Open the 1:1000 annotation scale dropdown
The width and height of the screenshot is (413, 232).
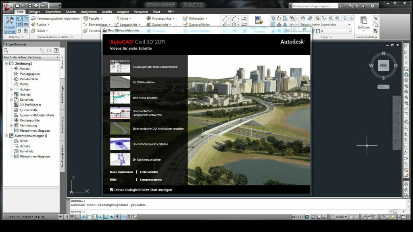coord(339,217)
